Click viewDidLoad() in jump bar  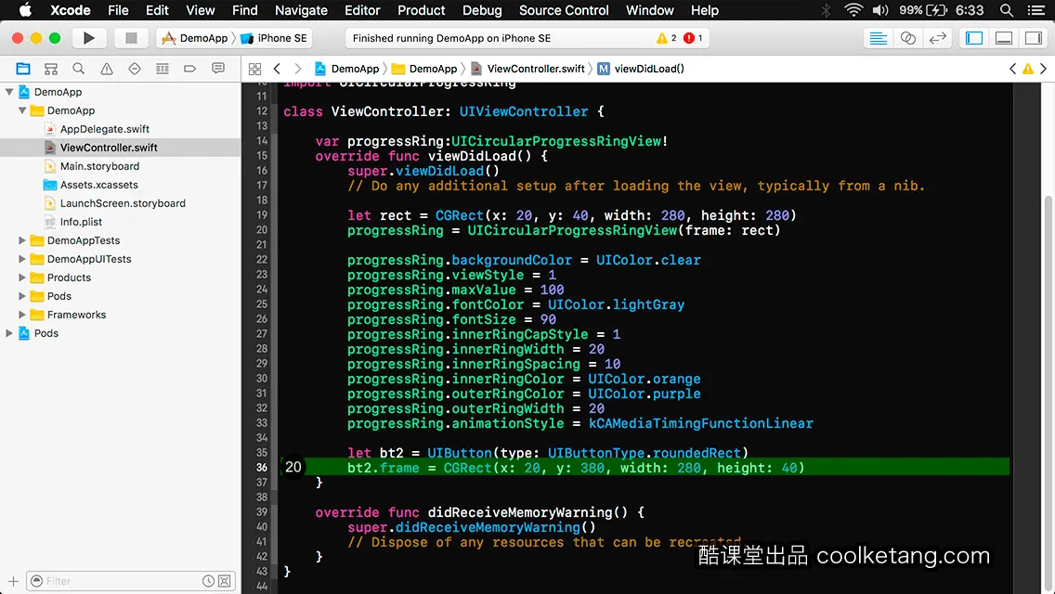tap(641, 69)
